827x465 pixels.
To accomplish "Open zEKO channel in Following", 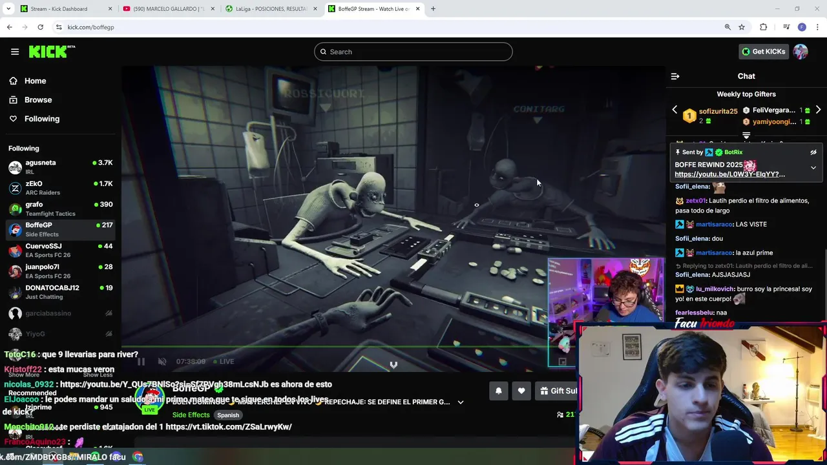I will pyautogui.click(x=60, y=188).
